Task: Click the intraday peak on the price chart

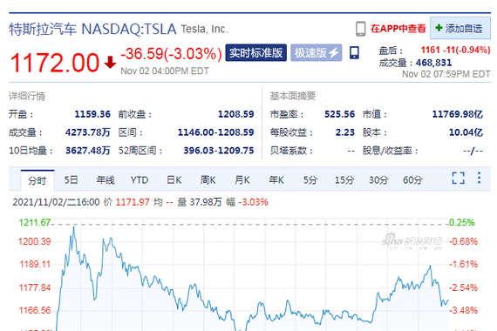Action: [x=74, y=227]
